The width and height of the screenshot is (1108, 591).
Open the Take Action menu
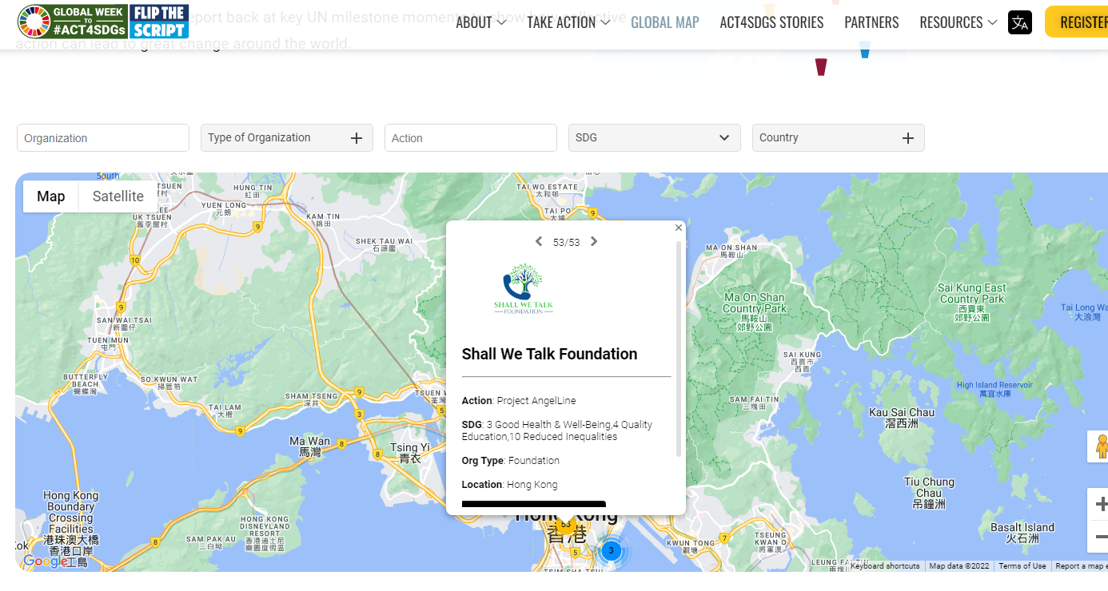pyautogui.click(x=568, y=22)
